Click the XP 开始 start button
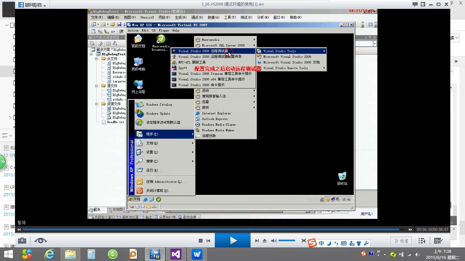The width and height of the screenshot is (465, 261). (134, 199)
